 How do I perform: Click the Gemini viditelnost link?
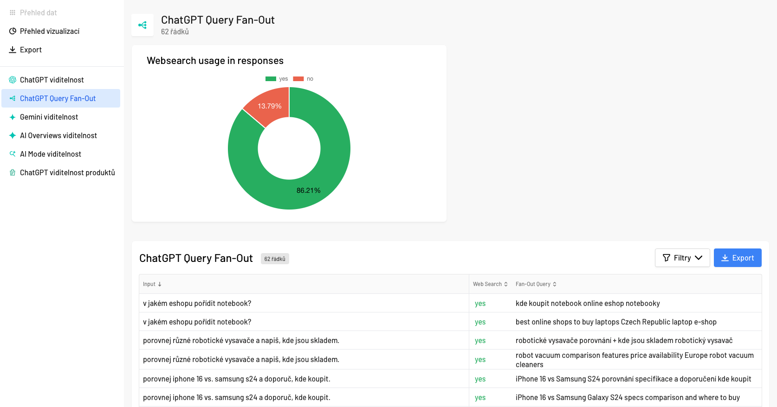tap(49, 117)
